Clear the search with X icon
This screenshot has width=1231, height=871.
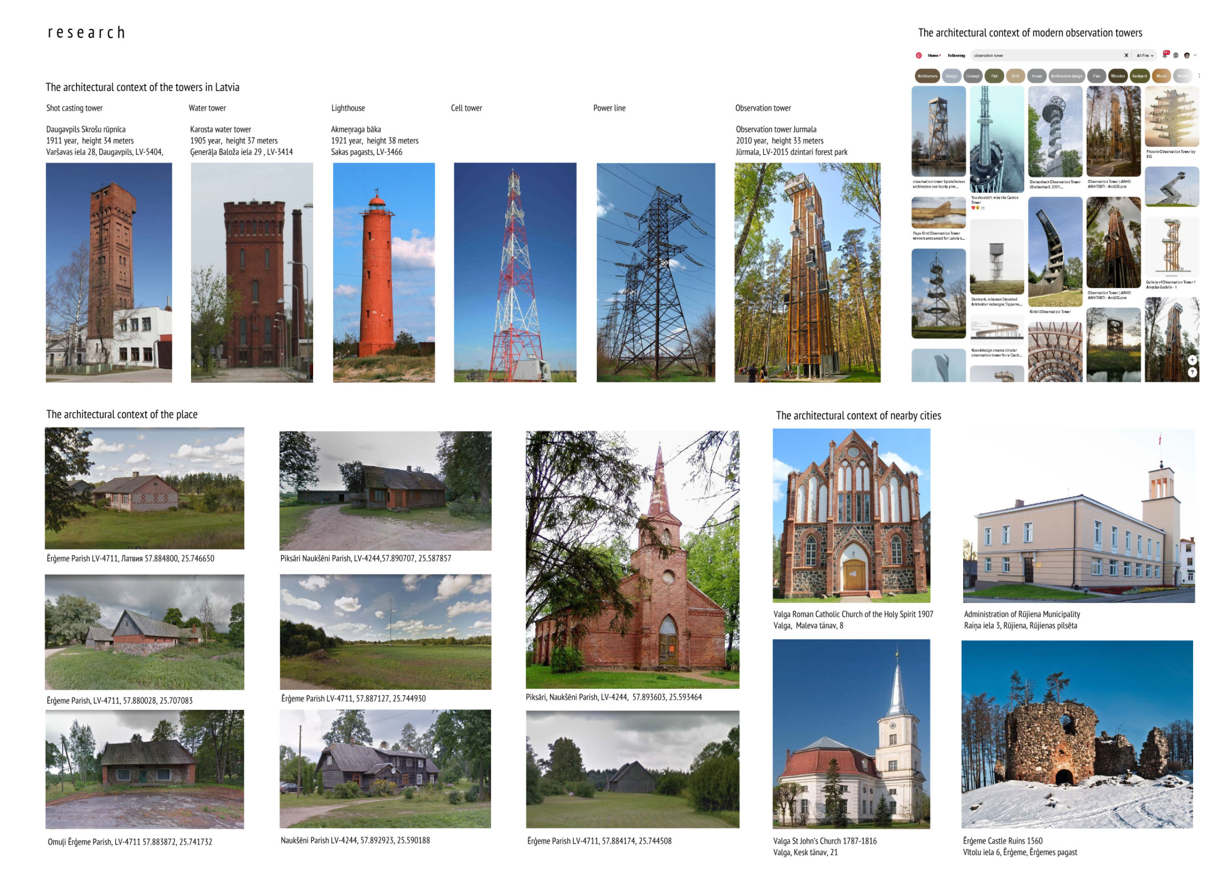coord(1126,55)
